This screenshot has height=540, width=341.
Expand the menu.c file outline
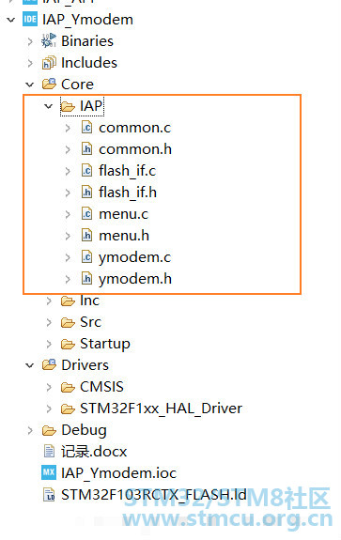pos(68,214)
